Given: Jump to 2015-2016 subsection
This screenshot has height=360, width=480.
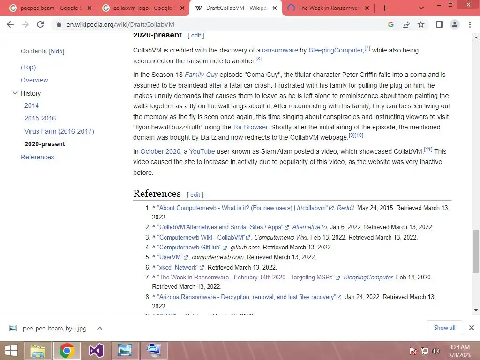Looking at the screenshot, I should point(40,118).
